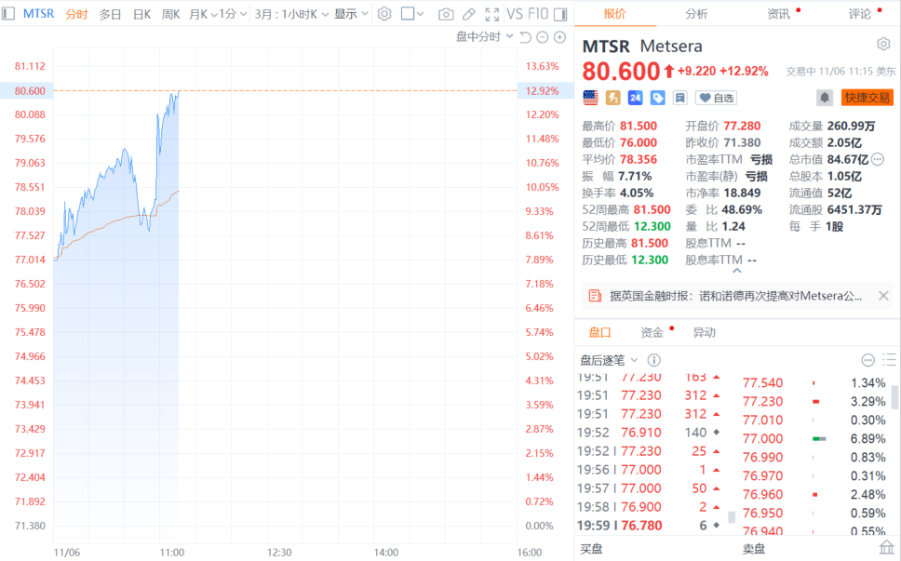Zoom out chart with minus icon
901x561 pixels.
(x=543, y=37)
